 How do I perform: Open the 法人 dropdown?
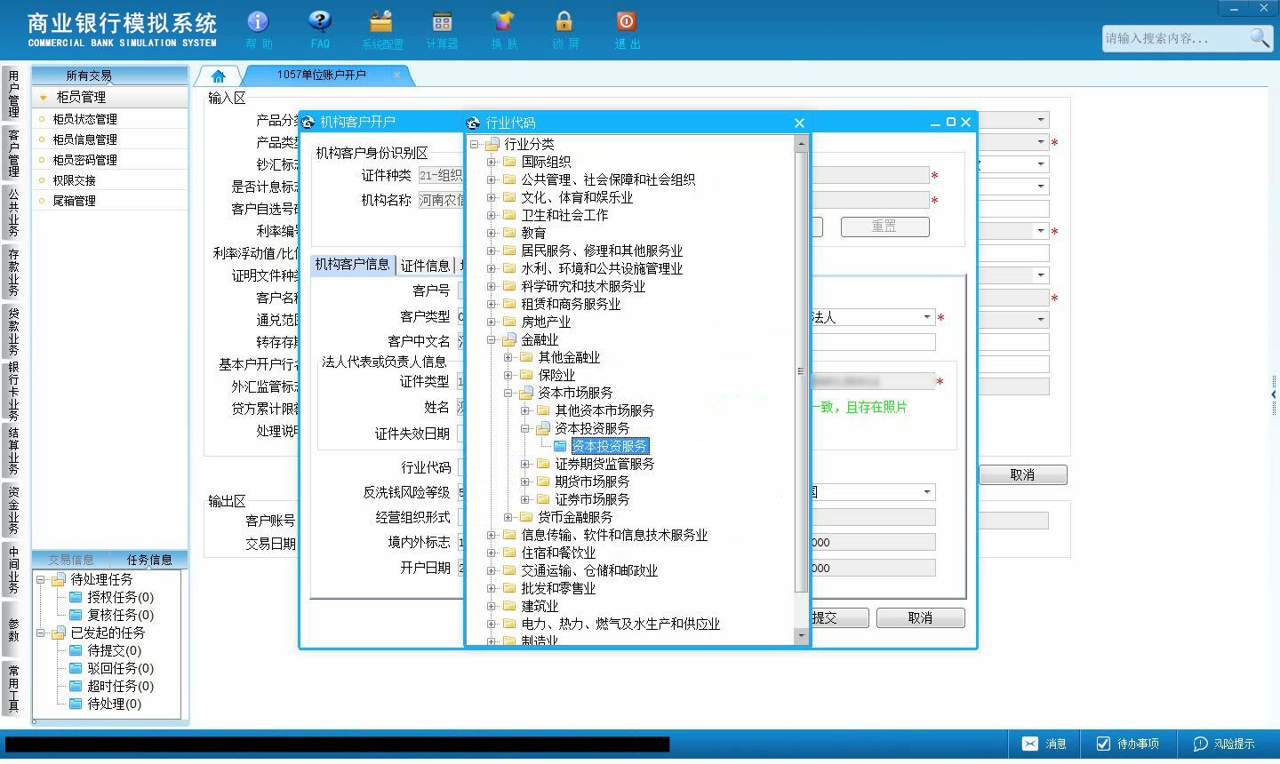926,317
